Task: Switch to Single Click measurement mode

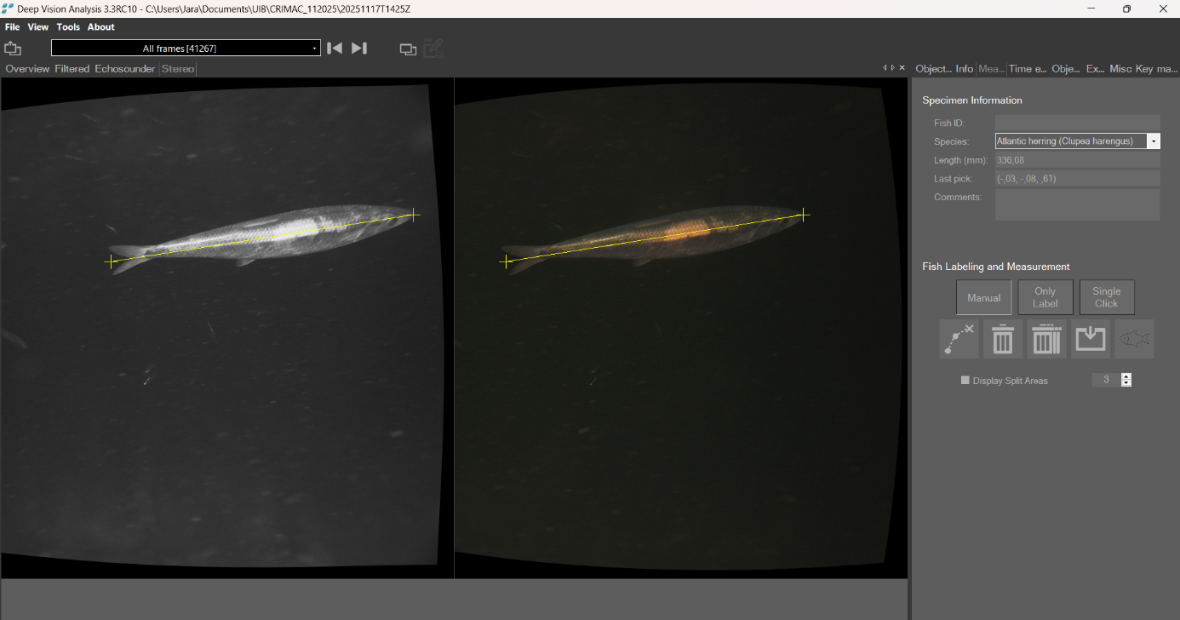Action: click(1107, 297)
